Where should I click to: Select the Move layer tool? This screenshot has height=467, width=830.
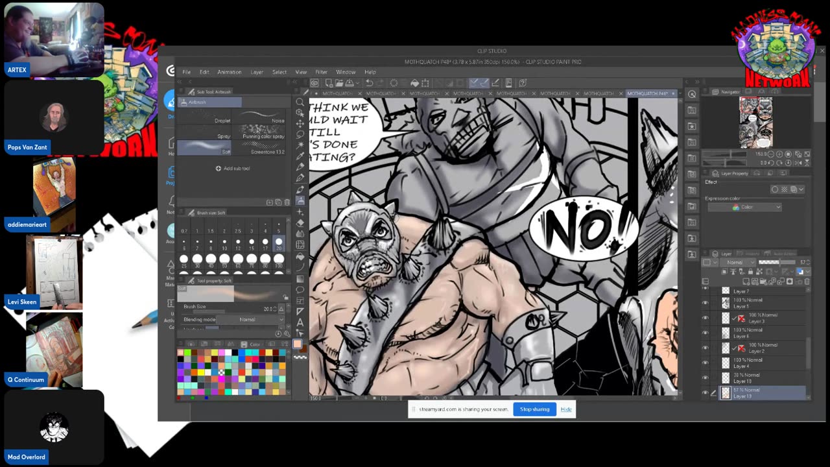(x=300, y=124)
